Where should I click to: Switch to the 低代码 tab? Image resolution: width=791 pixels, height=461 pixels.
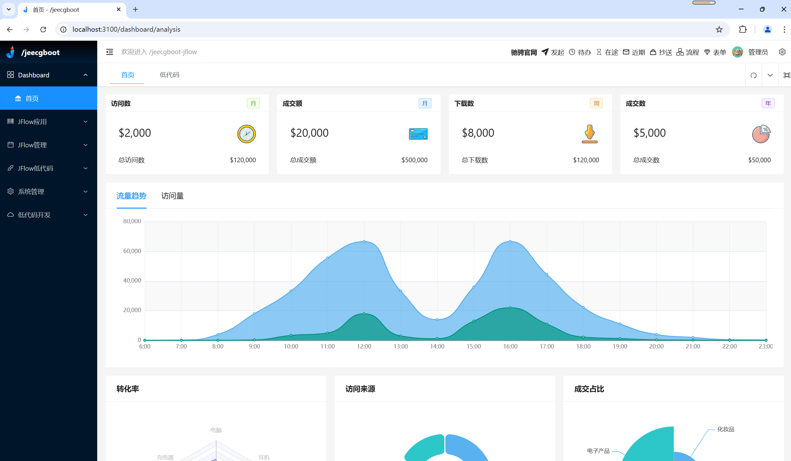point(169,75)
